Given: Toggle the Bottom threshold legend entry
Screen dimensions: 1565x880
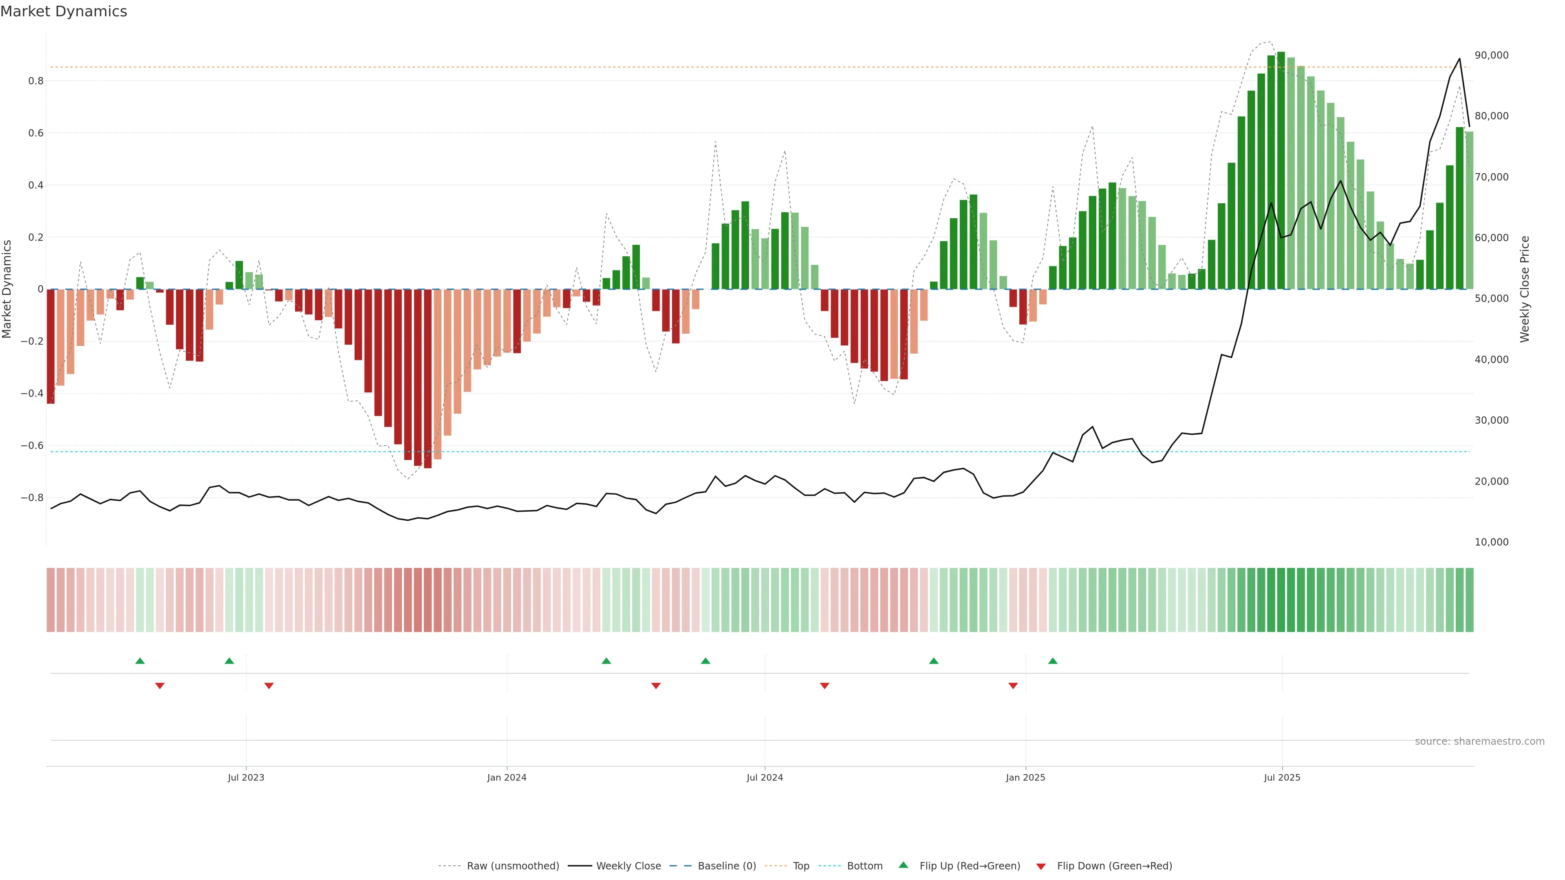Looking at the screenshot, I should 864,866.
